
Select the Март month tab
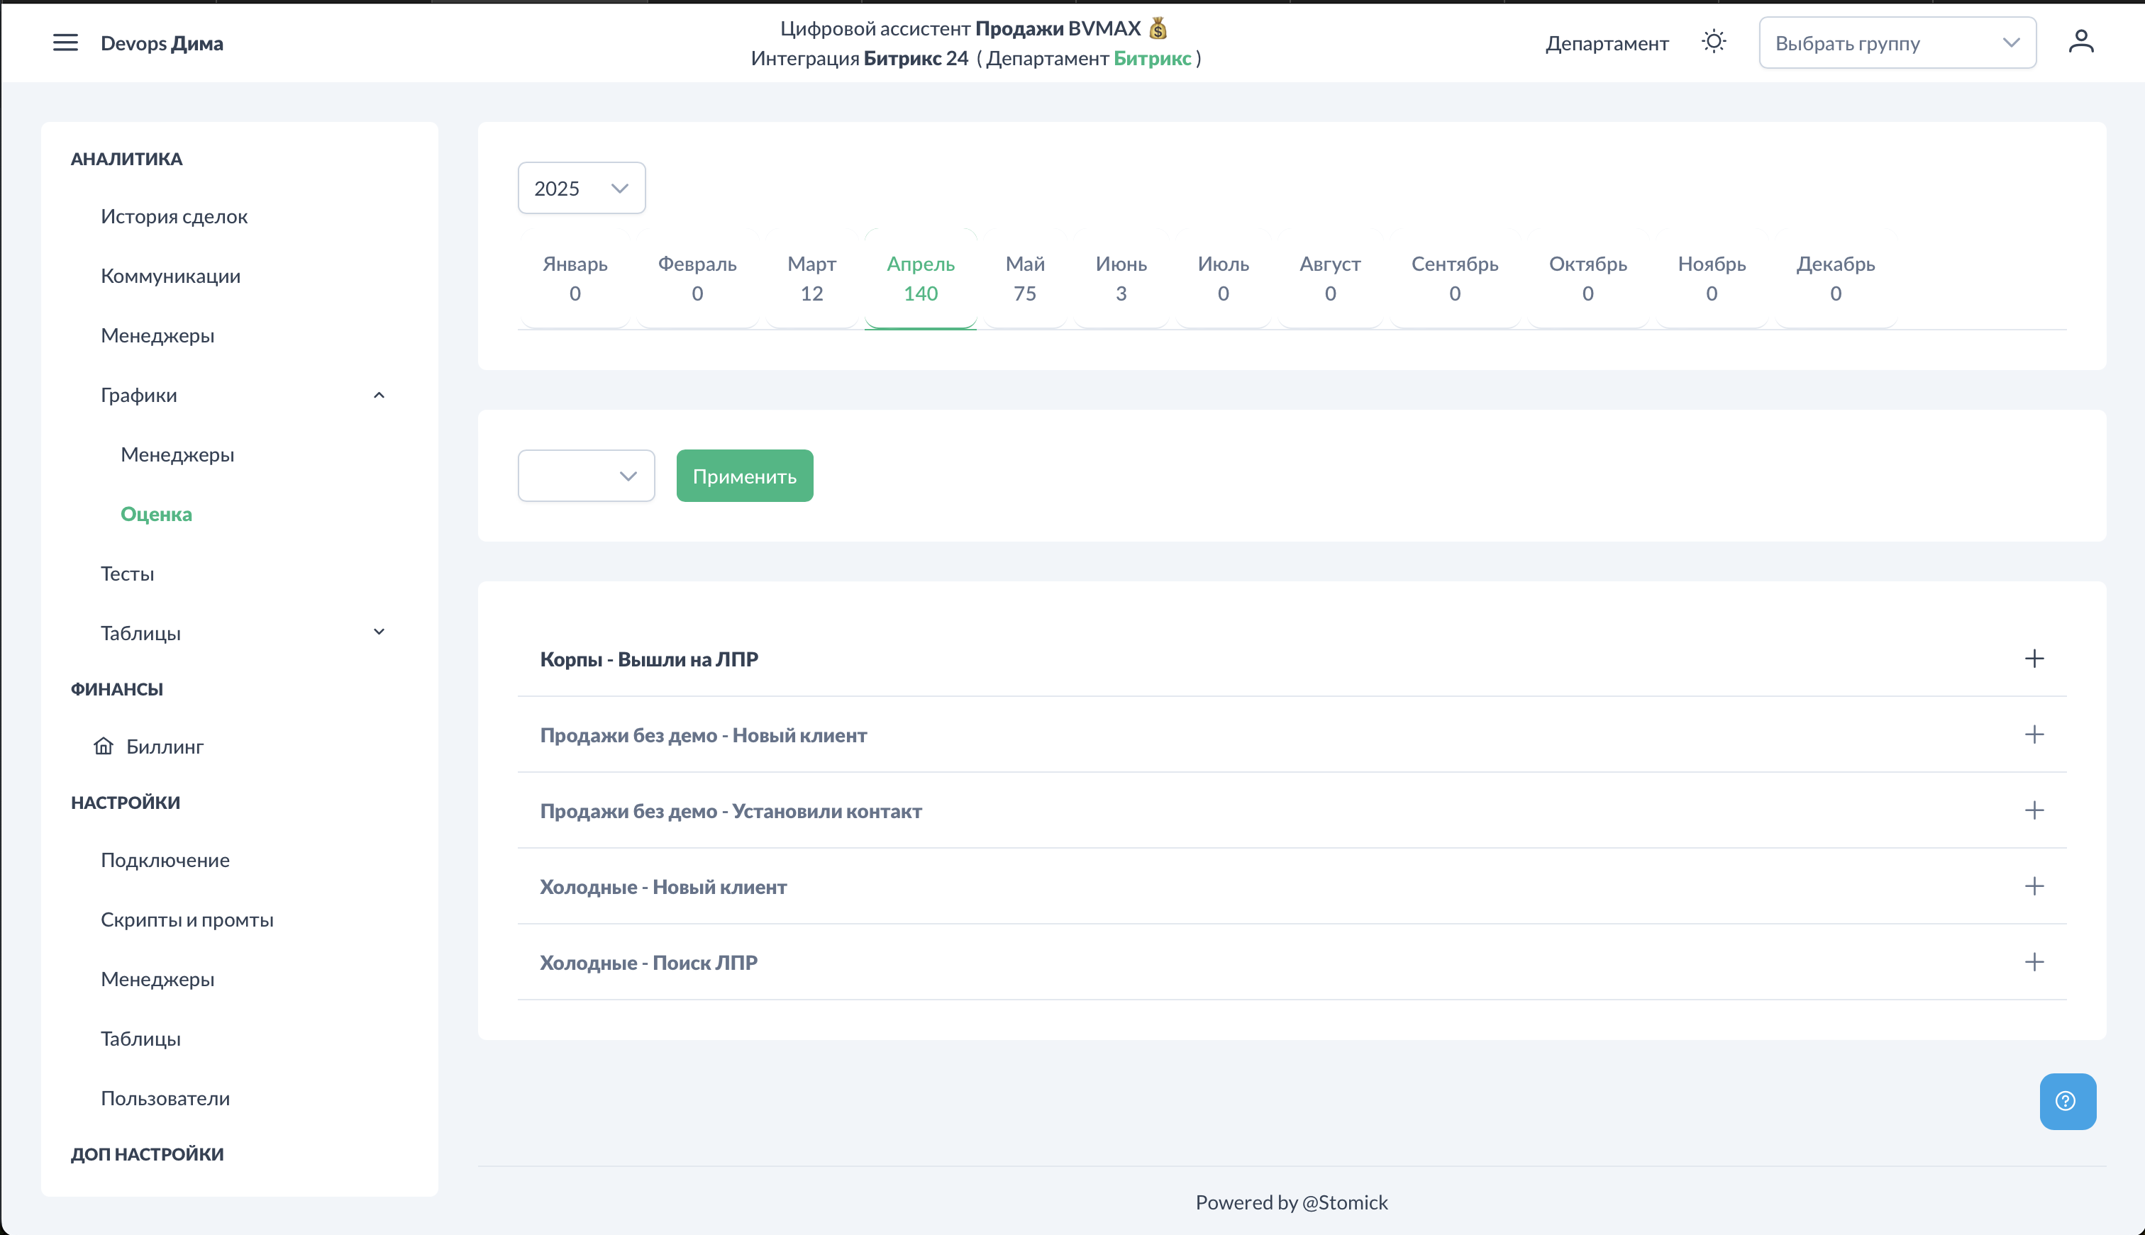tap(811, 278)
